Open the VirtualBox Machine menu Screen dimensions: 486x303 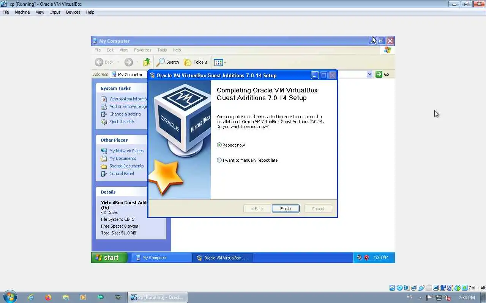[x=22, y=12]
